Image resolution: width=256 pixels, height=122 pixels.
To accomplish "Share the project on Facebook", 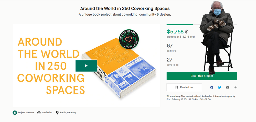I will pos(212,87).
